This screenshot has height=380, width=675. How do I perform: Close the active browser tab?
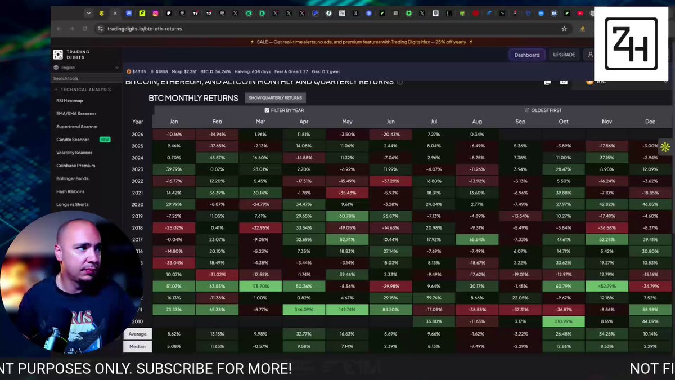[x=115, y=13]
